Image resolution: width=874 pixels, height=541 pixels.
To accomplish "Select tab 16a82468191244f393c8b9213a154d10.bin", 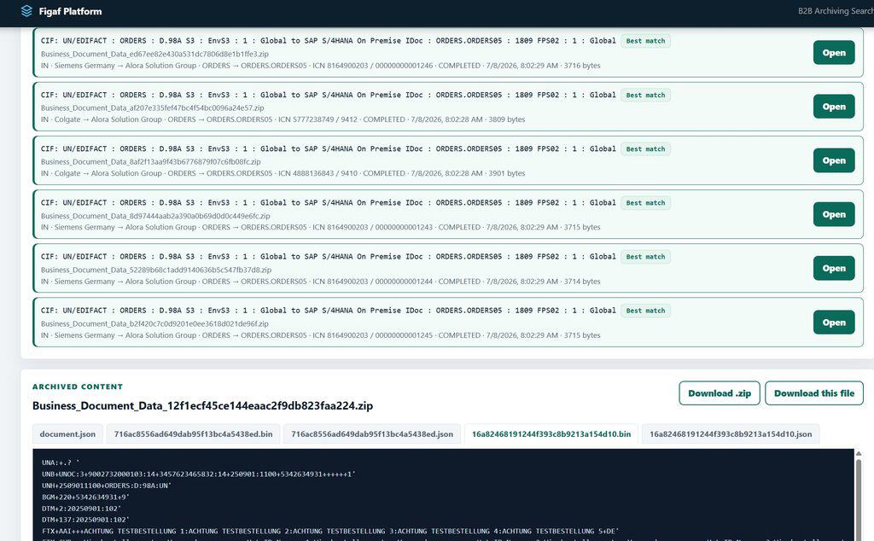I will pos(551,434).
